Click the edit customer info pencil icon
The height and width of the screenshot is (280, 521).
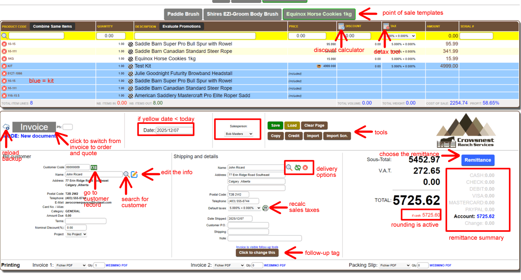(x=134, y=174)
